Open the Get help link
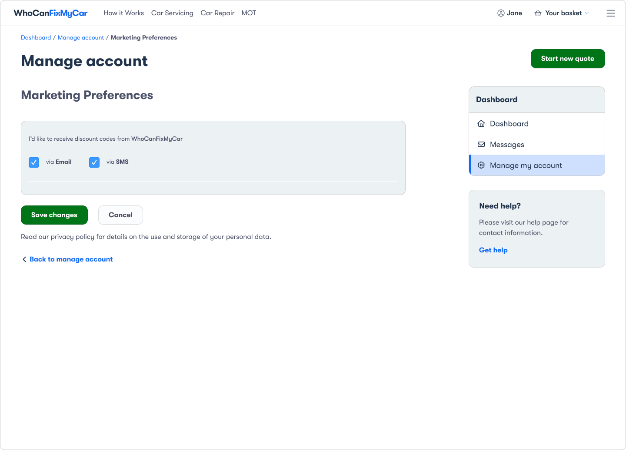Image resolution: width=626 pixels, height=450 pixels. [x=493, y=250]
